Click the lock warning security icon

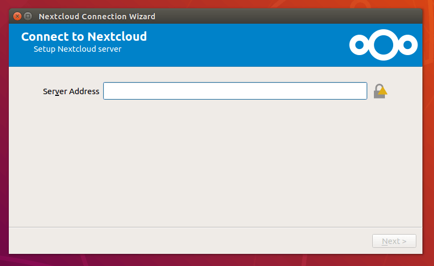click(379, 91)
